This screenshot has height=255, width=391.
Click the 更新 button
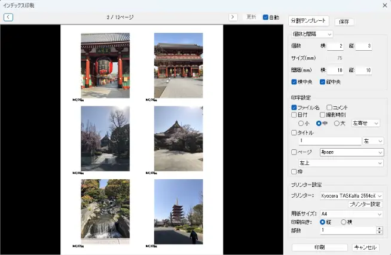click(251, 17)
